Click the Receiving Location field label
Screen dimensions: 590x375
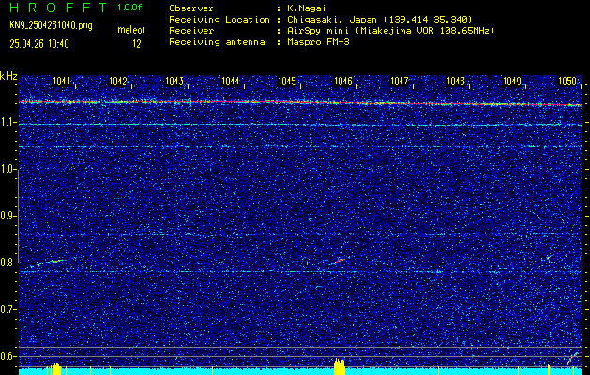(219, 20)
